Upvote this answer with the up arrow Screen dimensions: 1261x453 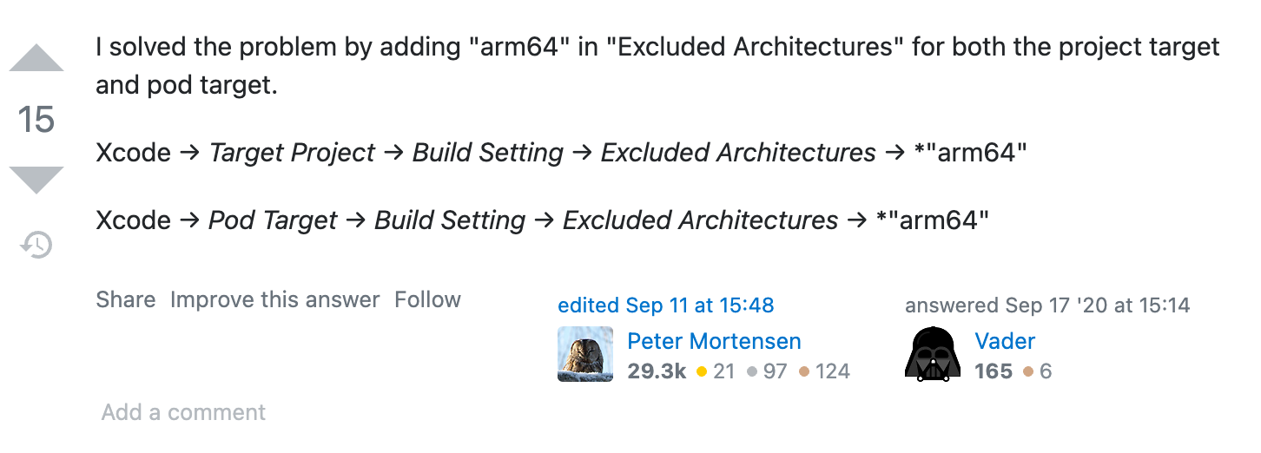coord(36,57)
